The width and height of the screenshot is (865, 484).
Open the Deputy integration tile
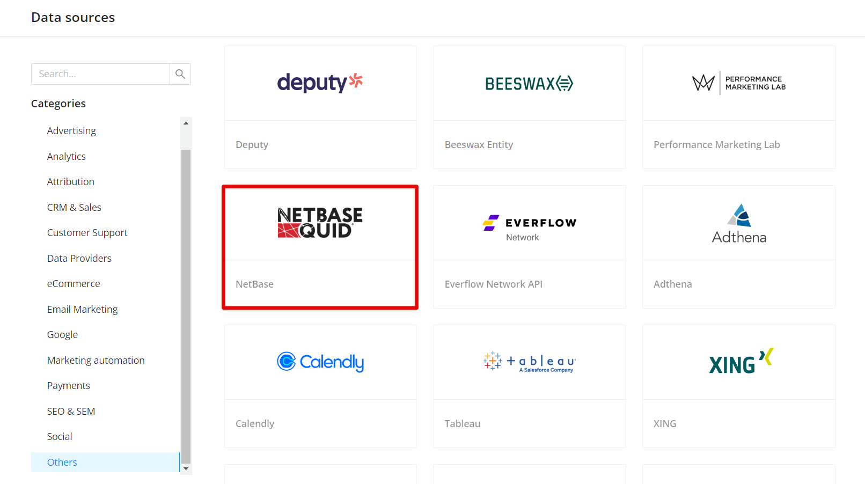(x=320, y=107)
